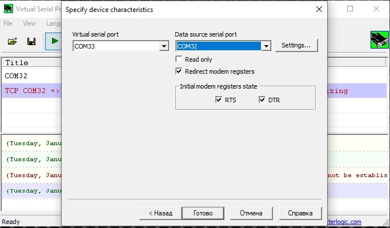This screenshot has height=228, width=390.
Task: Maximize the main application window
Action: point(350,9)
